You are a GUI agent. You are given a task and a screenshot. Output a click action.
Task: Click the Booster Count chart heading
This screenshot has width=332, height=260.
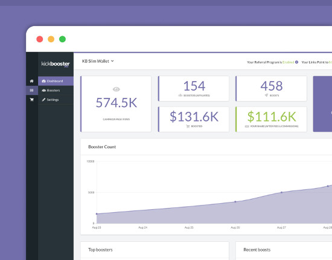point(102,147)
